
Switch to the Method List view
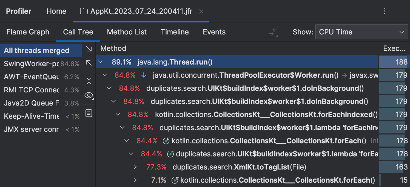(x=127, y=32)
